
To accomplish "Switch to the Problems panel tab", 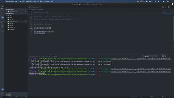I will coord(32,56).
